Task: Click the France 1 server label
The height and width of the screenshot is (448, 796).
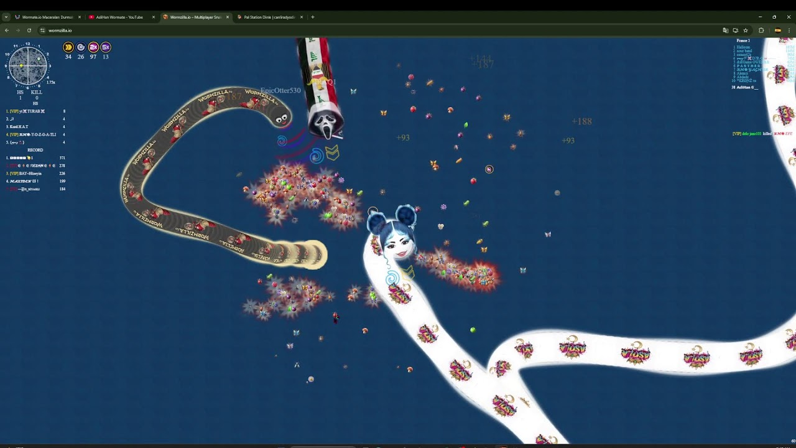Action: coord(743,40)
